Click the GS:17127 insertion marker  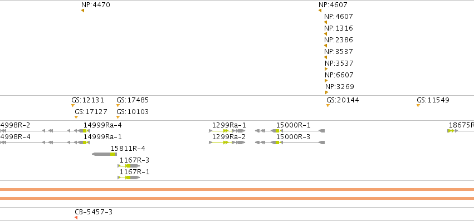76,117
